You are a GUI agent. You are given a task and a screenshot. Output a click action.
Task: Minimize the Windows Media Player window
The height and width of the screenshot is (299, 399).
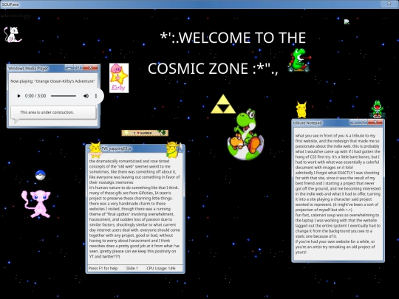click(69, 67)
